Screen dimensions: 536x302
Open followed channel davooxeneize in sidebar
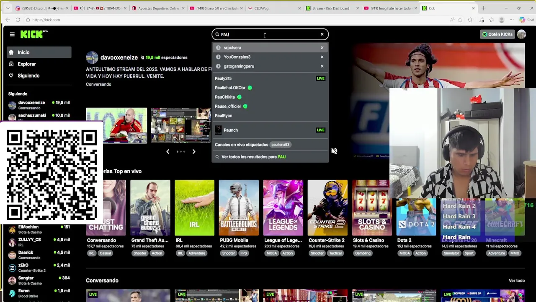39,105
